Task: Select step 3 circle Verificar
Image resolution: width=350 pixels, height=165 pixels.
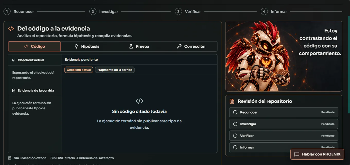Action: click(178, 12)
